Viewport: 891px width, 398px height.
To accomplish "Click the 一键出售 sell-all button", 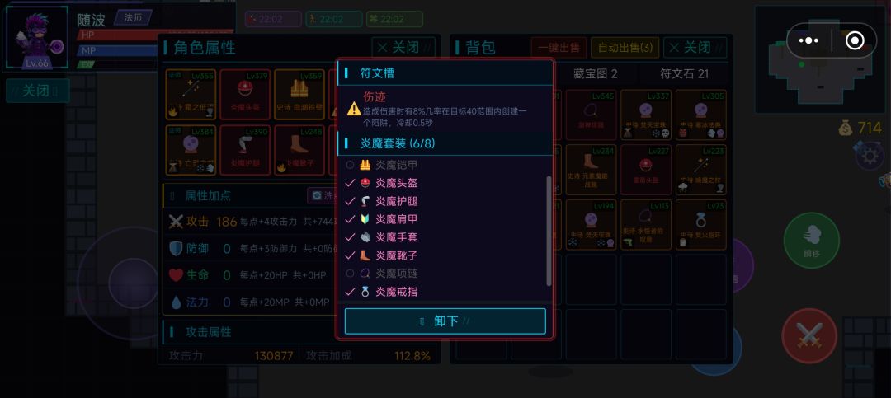I will coord(559,47).
